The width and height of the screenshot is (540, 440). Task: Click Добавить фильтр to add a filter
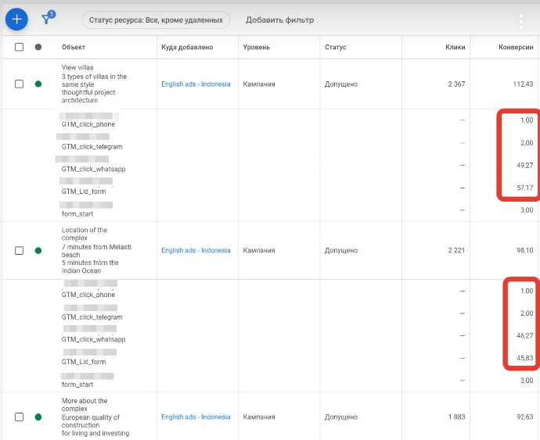tap(279, 20)
